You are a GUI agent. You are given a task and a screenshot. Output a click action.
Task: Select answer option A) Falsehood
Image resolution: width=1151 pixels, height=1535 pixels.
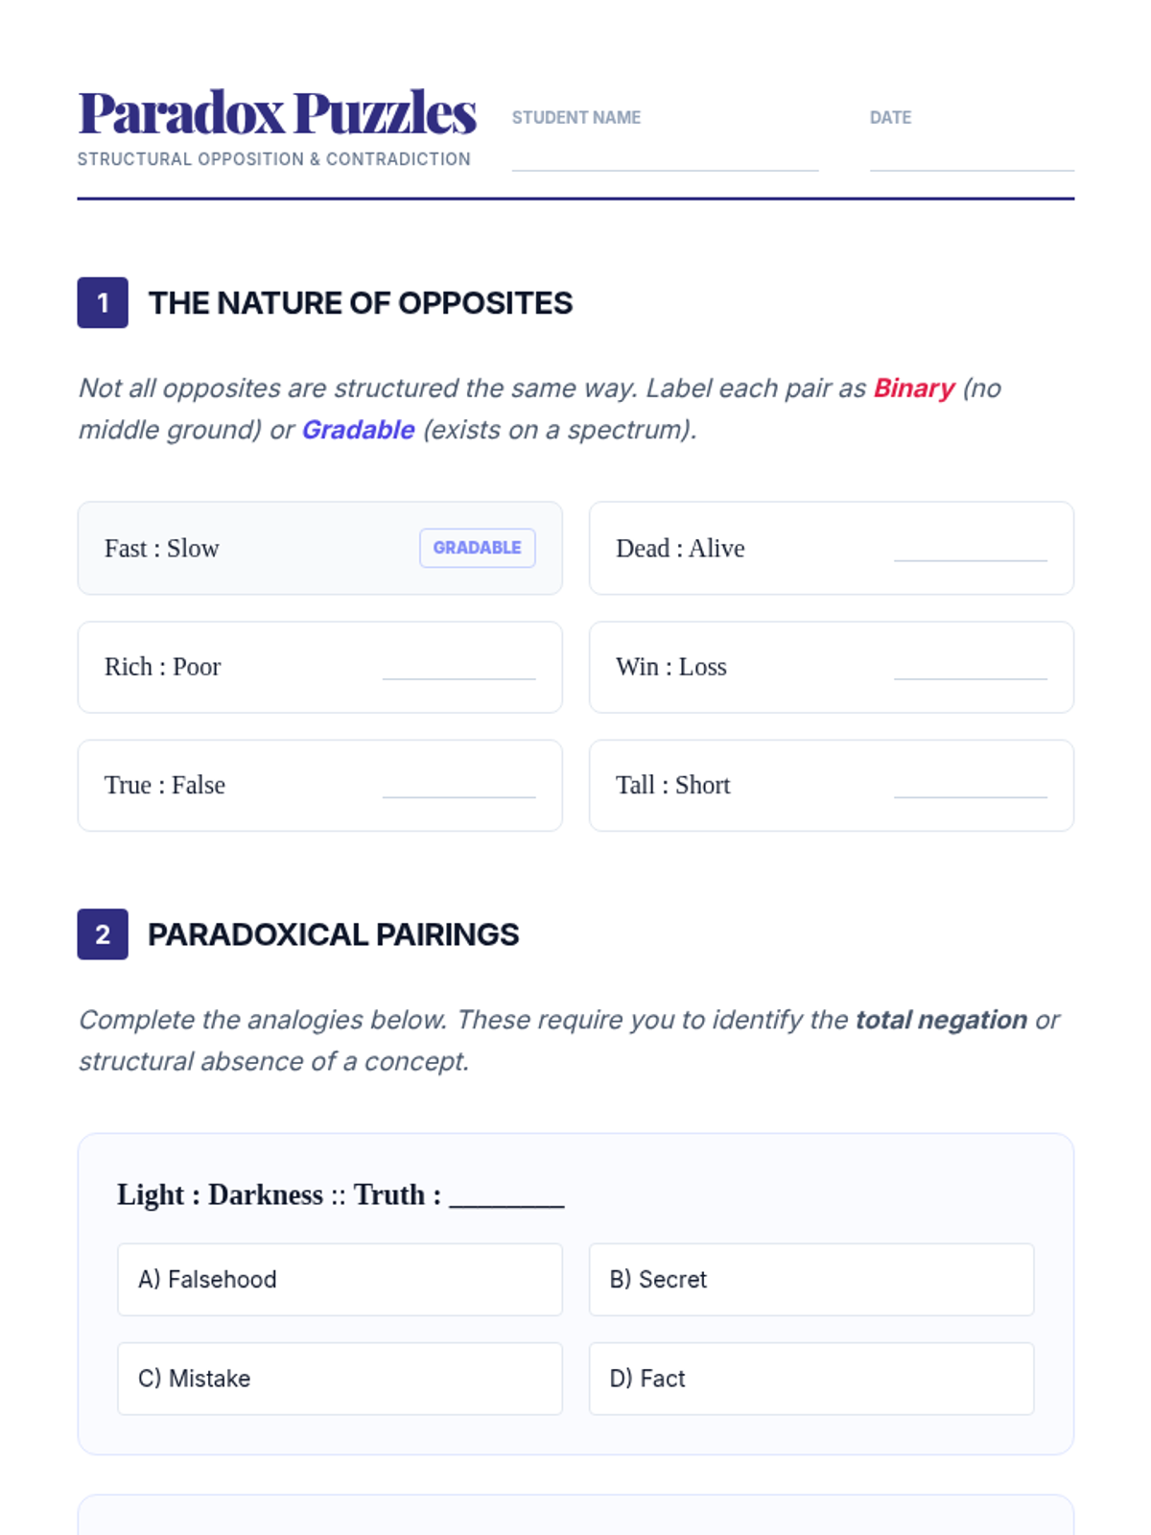[x=340, y=1280]
